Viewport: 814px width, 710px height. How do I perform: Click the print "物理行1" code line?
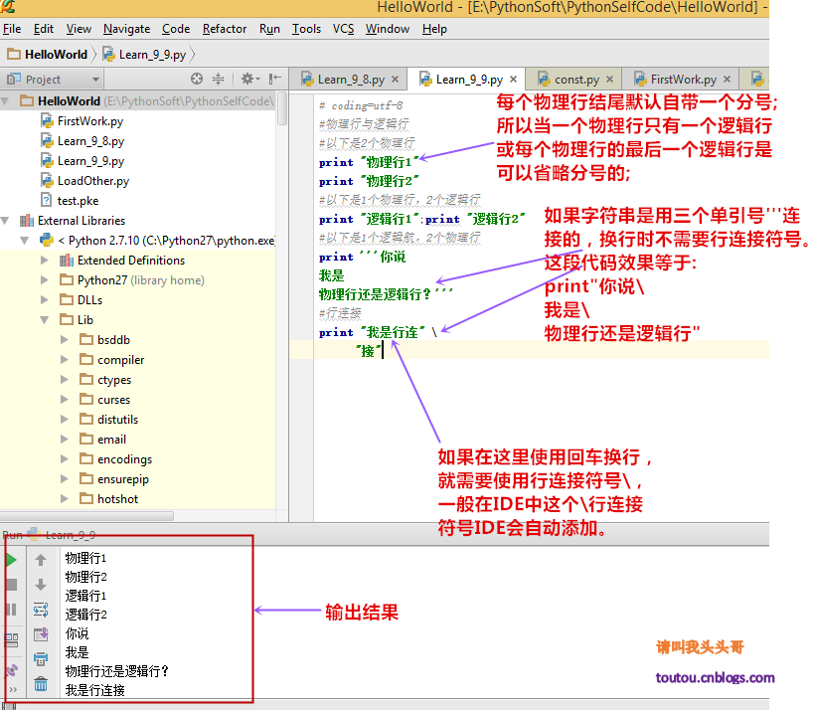point(369,162)
